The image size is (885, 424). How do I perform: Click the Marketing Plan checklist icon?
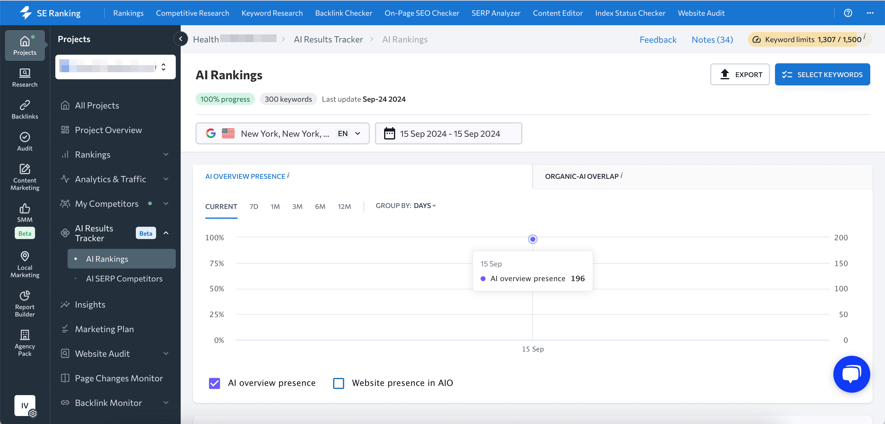[x=65, y=329]
